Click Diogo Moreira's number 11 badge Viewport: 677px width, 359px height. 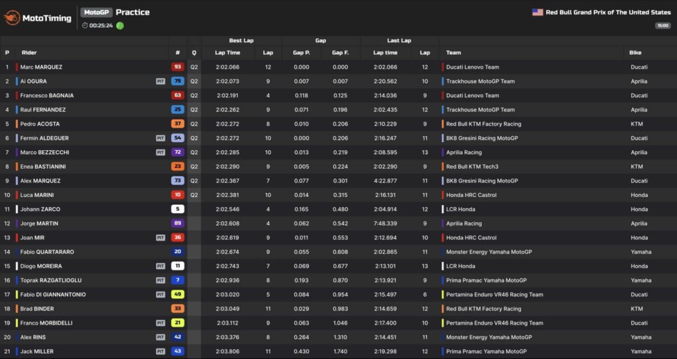177,266
